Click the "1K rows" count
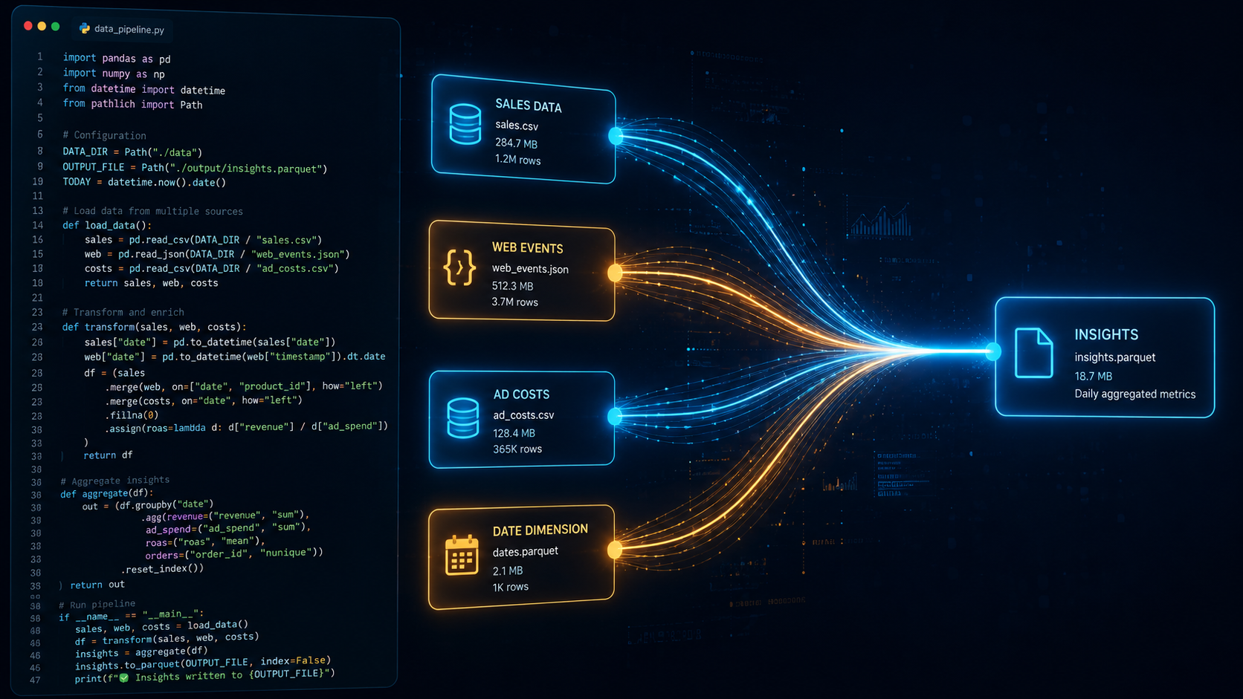 [x=511, y=587]
